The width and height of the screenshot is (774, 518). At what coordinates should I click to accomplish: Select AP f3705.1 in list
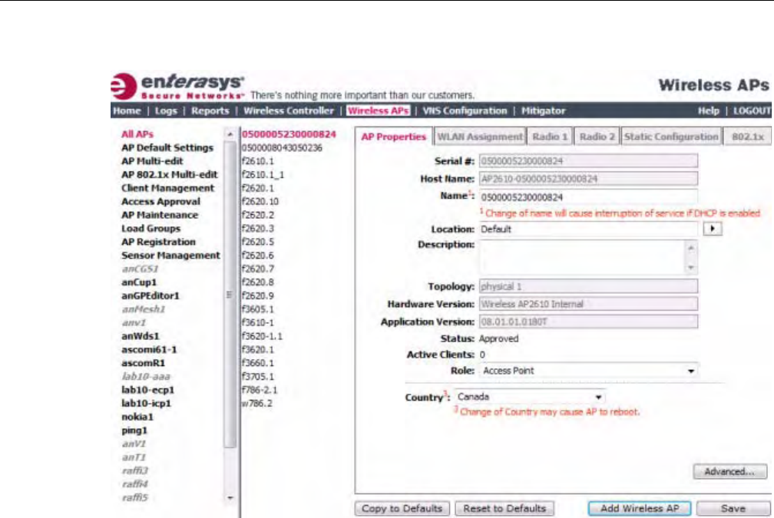click(x=258, y=376)
